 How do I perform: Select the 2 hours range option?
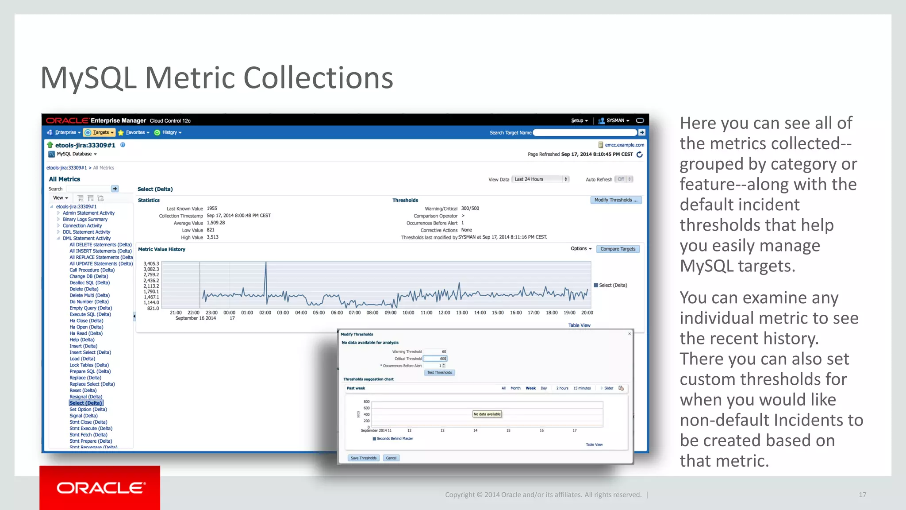(562, 388)
